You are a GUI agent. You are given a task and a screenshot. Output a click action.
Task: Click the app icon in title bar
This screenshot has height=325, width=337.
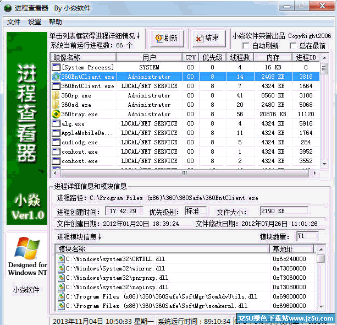pyautogui.click(x=8, y=8)
